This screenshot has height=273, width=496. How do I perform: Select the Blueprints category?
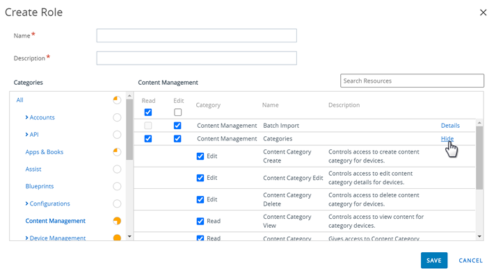pos(40,186)
